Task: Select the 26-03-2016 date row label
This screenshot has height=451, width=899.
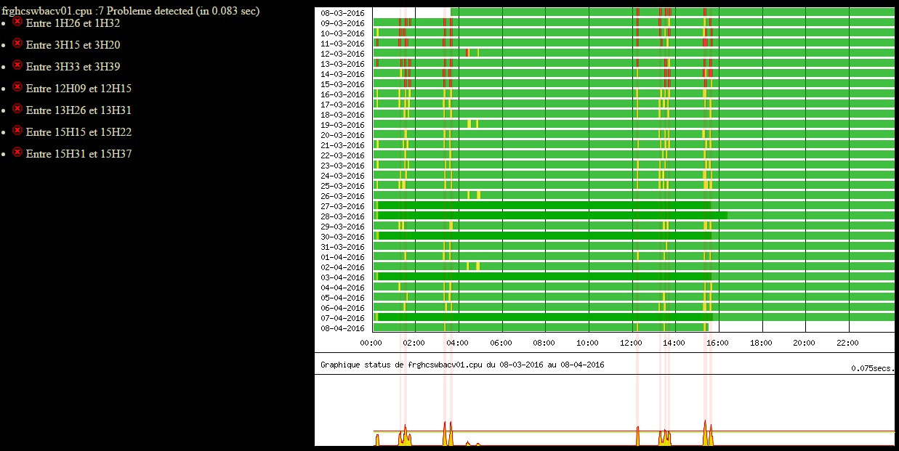Action: [343, 196]
